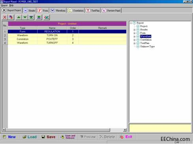
Task: Click the last toolbar icon with red X arrows
Action: 47,17
